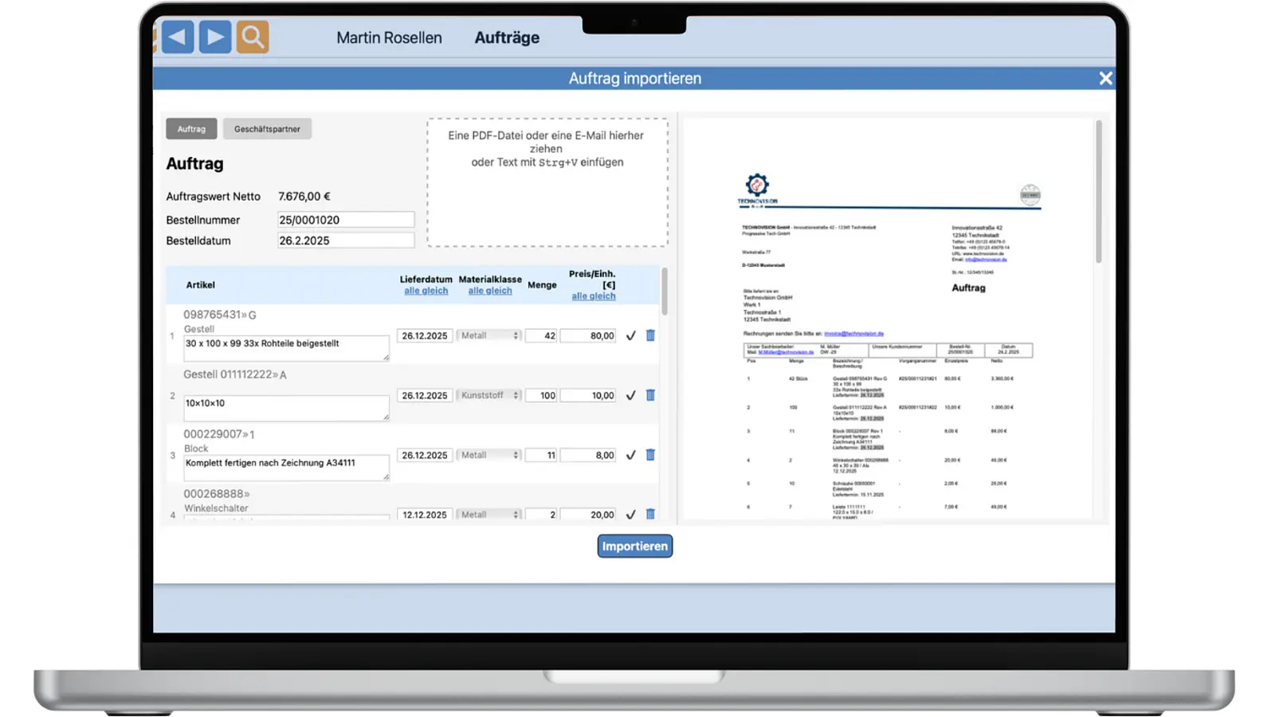
Task: Click the forward arrow navigation icon
Action: pyautogui.click(x=214, y=37)
